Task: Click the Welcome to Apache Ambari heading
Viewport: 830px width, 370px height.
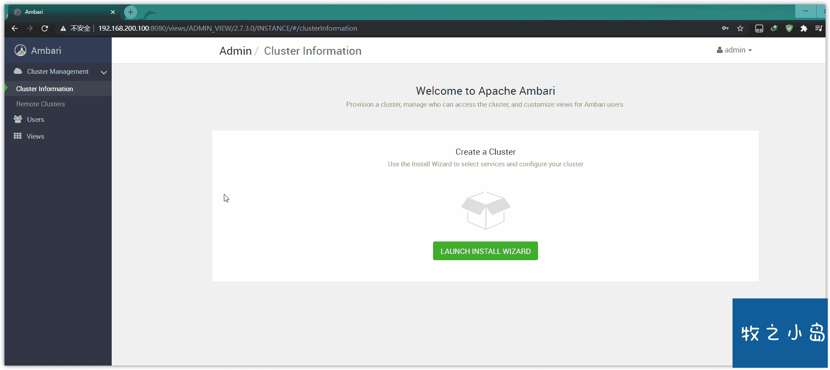Action: coord(486,91)
